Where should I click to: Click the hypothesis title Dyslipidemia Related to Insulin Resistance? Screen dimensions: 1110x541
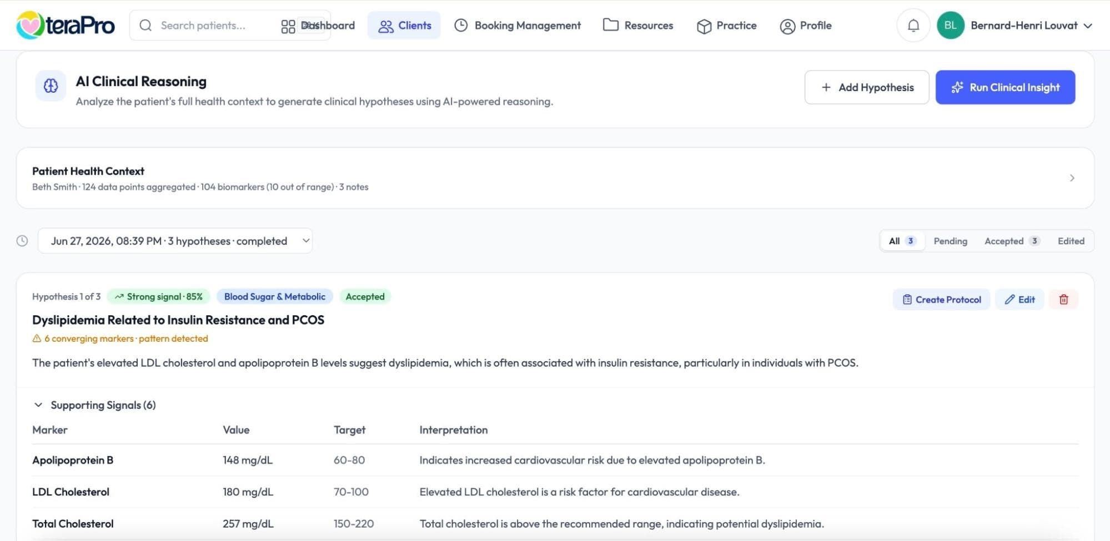pyautogui.click(x=178, y=320)
